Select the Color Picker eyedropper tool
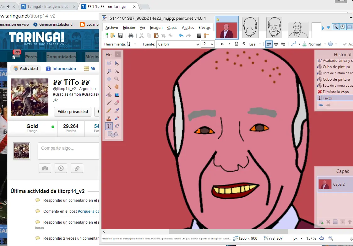The width and height of the screenshot is (353, 246). [117, 110]
